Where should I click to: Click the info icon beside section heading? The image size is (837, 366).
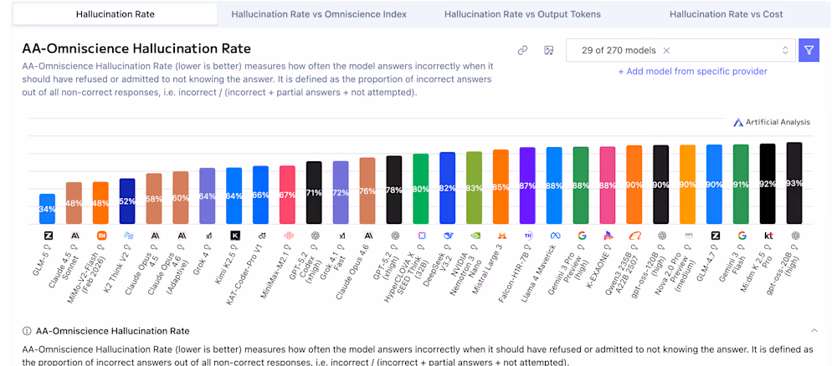(x=27, y=331)
